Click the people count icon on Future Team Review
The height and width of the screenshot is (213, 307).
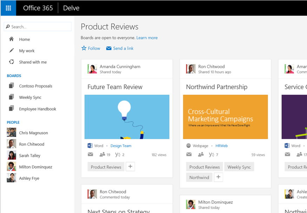pos(101,154)
